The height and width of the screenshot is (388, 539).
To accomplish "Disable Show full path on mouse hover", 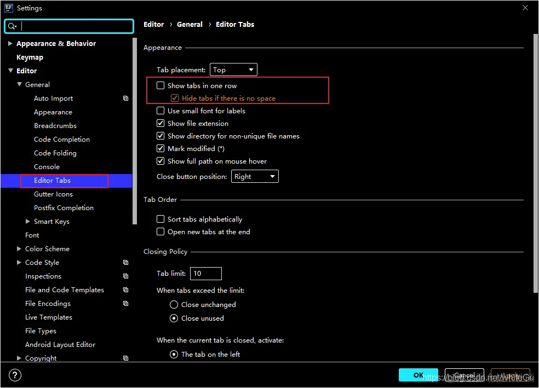I will click(x=160, y=161).
